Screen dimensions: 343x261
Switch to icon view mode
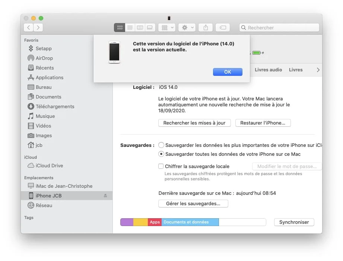pos(120,28)
